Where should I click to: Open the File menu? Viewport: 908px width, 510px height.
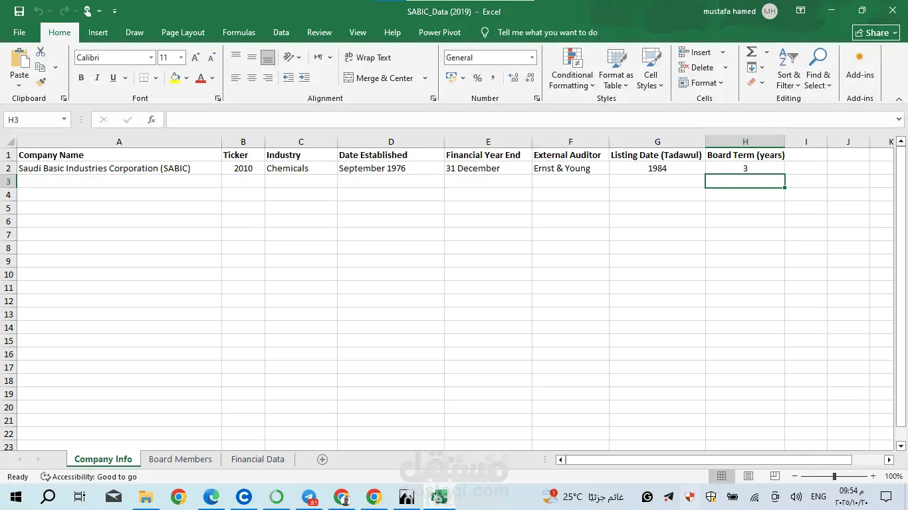click(x=19, y=33)
